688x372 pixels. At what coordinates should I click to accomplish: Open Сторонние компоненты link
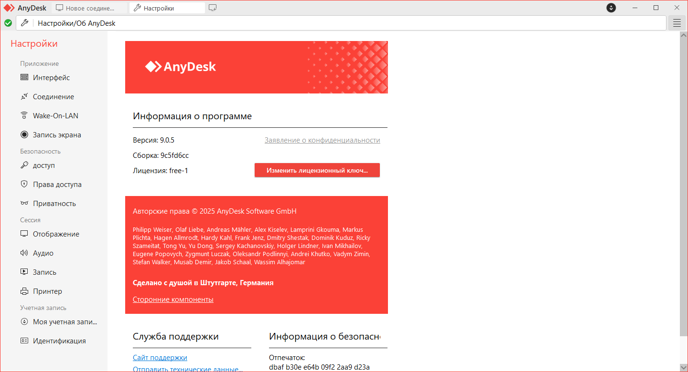(x=173, y=300)
